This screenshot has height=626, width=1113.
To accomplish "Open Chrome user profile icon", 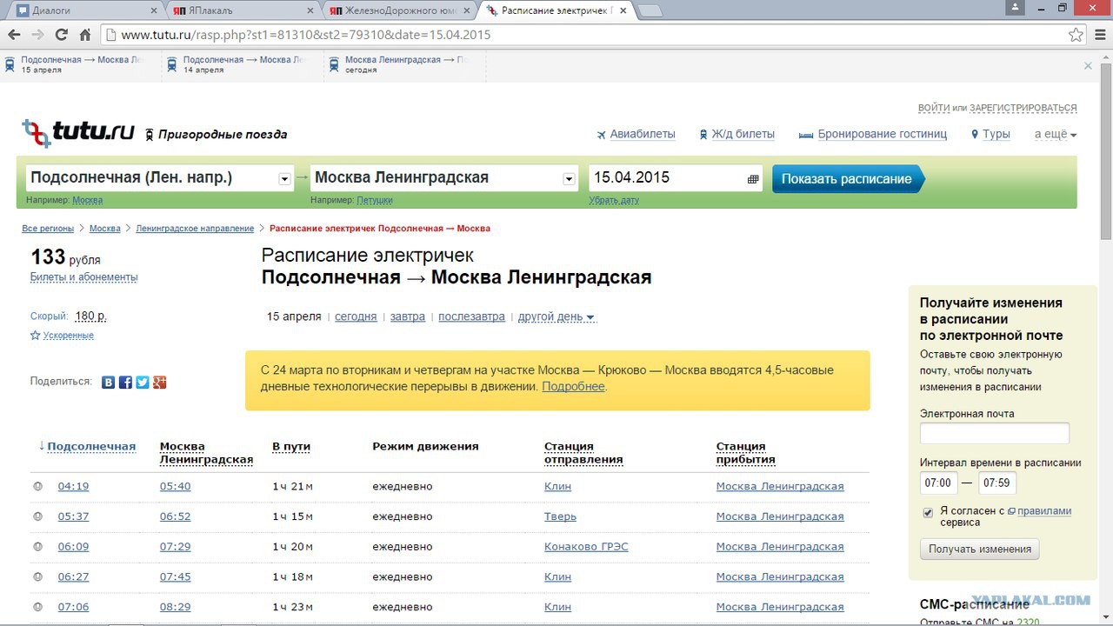I will pos(1015,8).
